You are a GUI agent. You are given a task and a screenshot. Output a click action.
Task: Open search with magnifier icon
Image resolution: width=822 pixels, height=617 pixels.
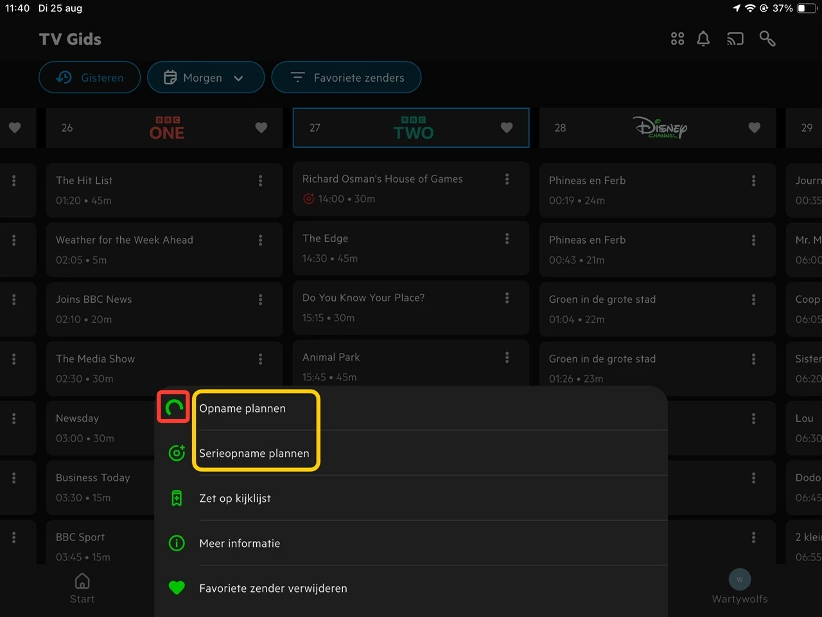(767, 39)
